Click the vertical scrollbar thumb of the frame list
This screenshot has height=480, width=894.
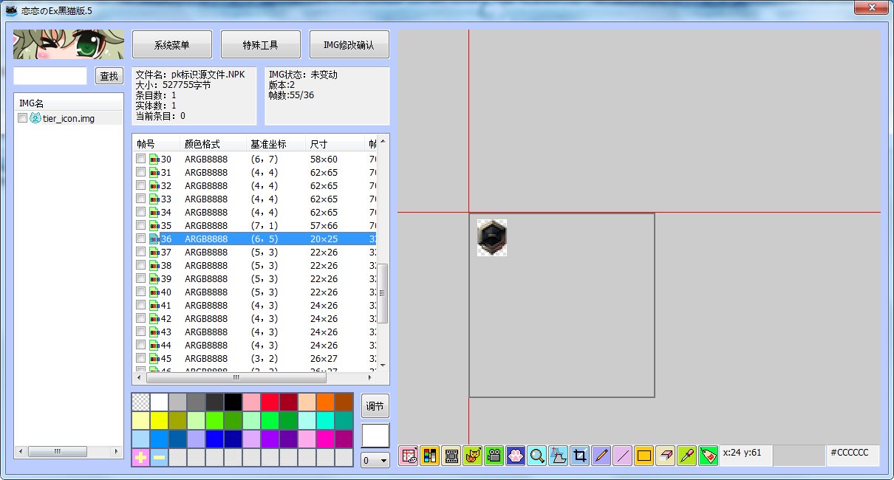[x=383, y=293]
